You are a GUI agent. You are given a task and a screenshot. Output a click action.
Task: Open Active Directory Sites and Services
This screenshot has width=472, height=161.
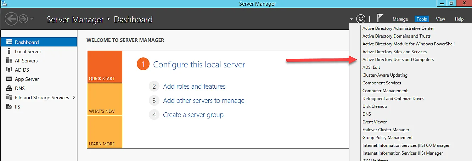pos(394,52)
